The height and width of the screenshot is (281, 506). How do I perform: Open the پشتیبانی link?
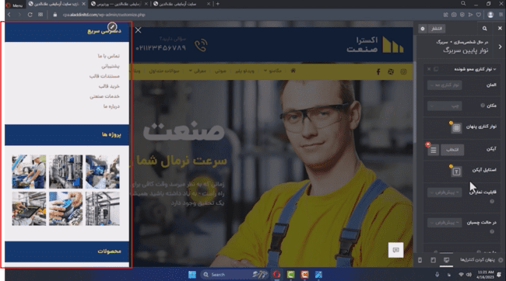pos(111,66)
